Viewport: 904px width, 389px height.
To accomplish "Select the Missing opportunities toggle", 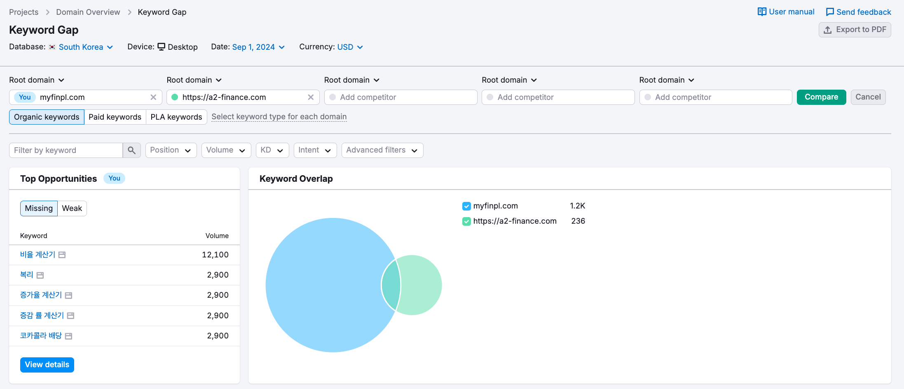I will (x=39, y=208).
